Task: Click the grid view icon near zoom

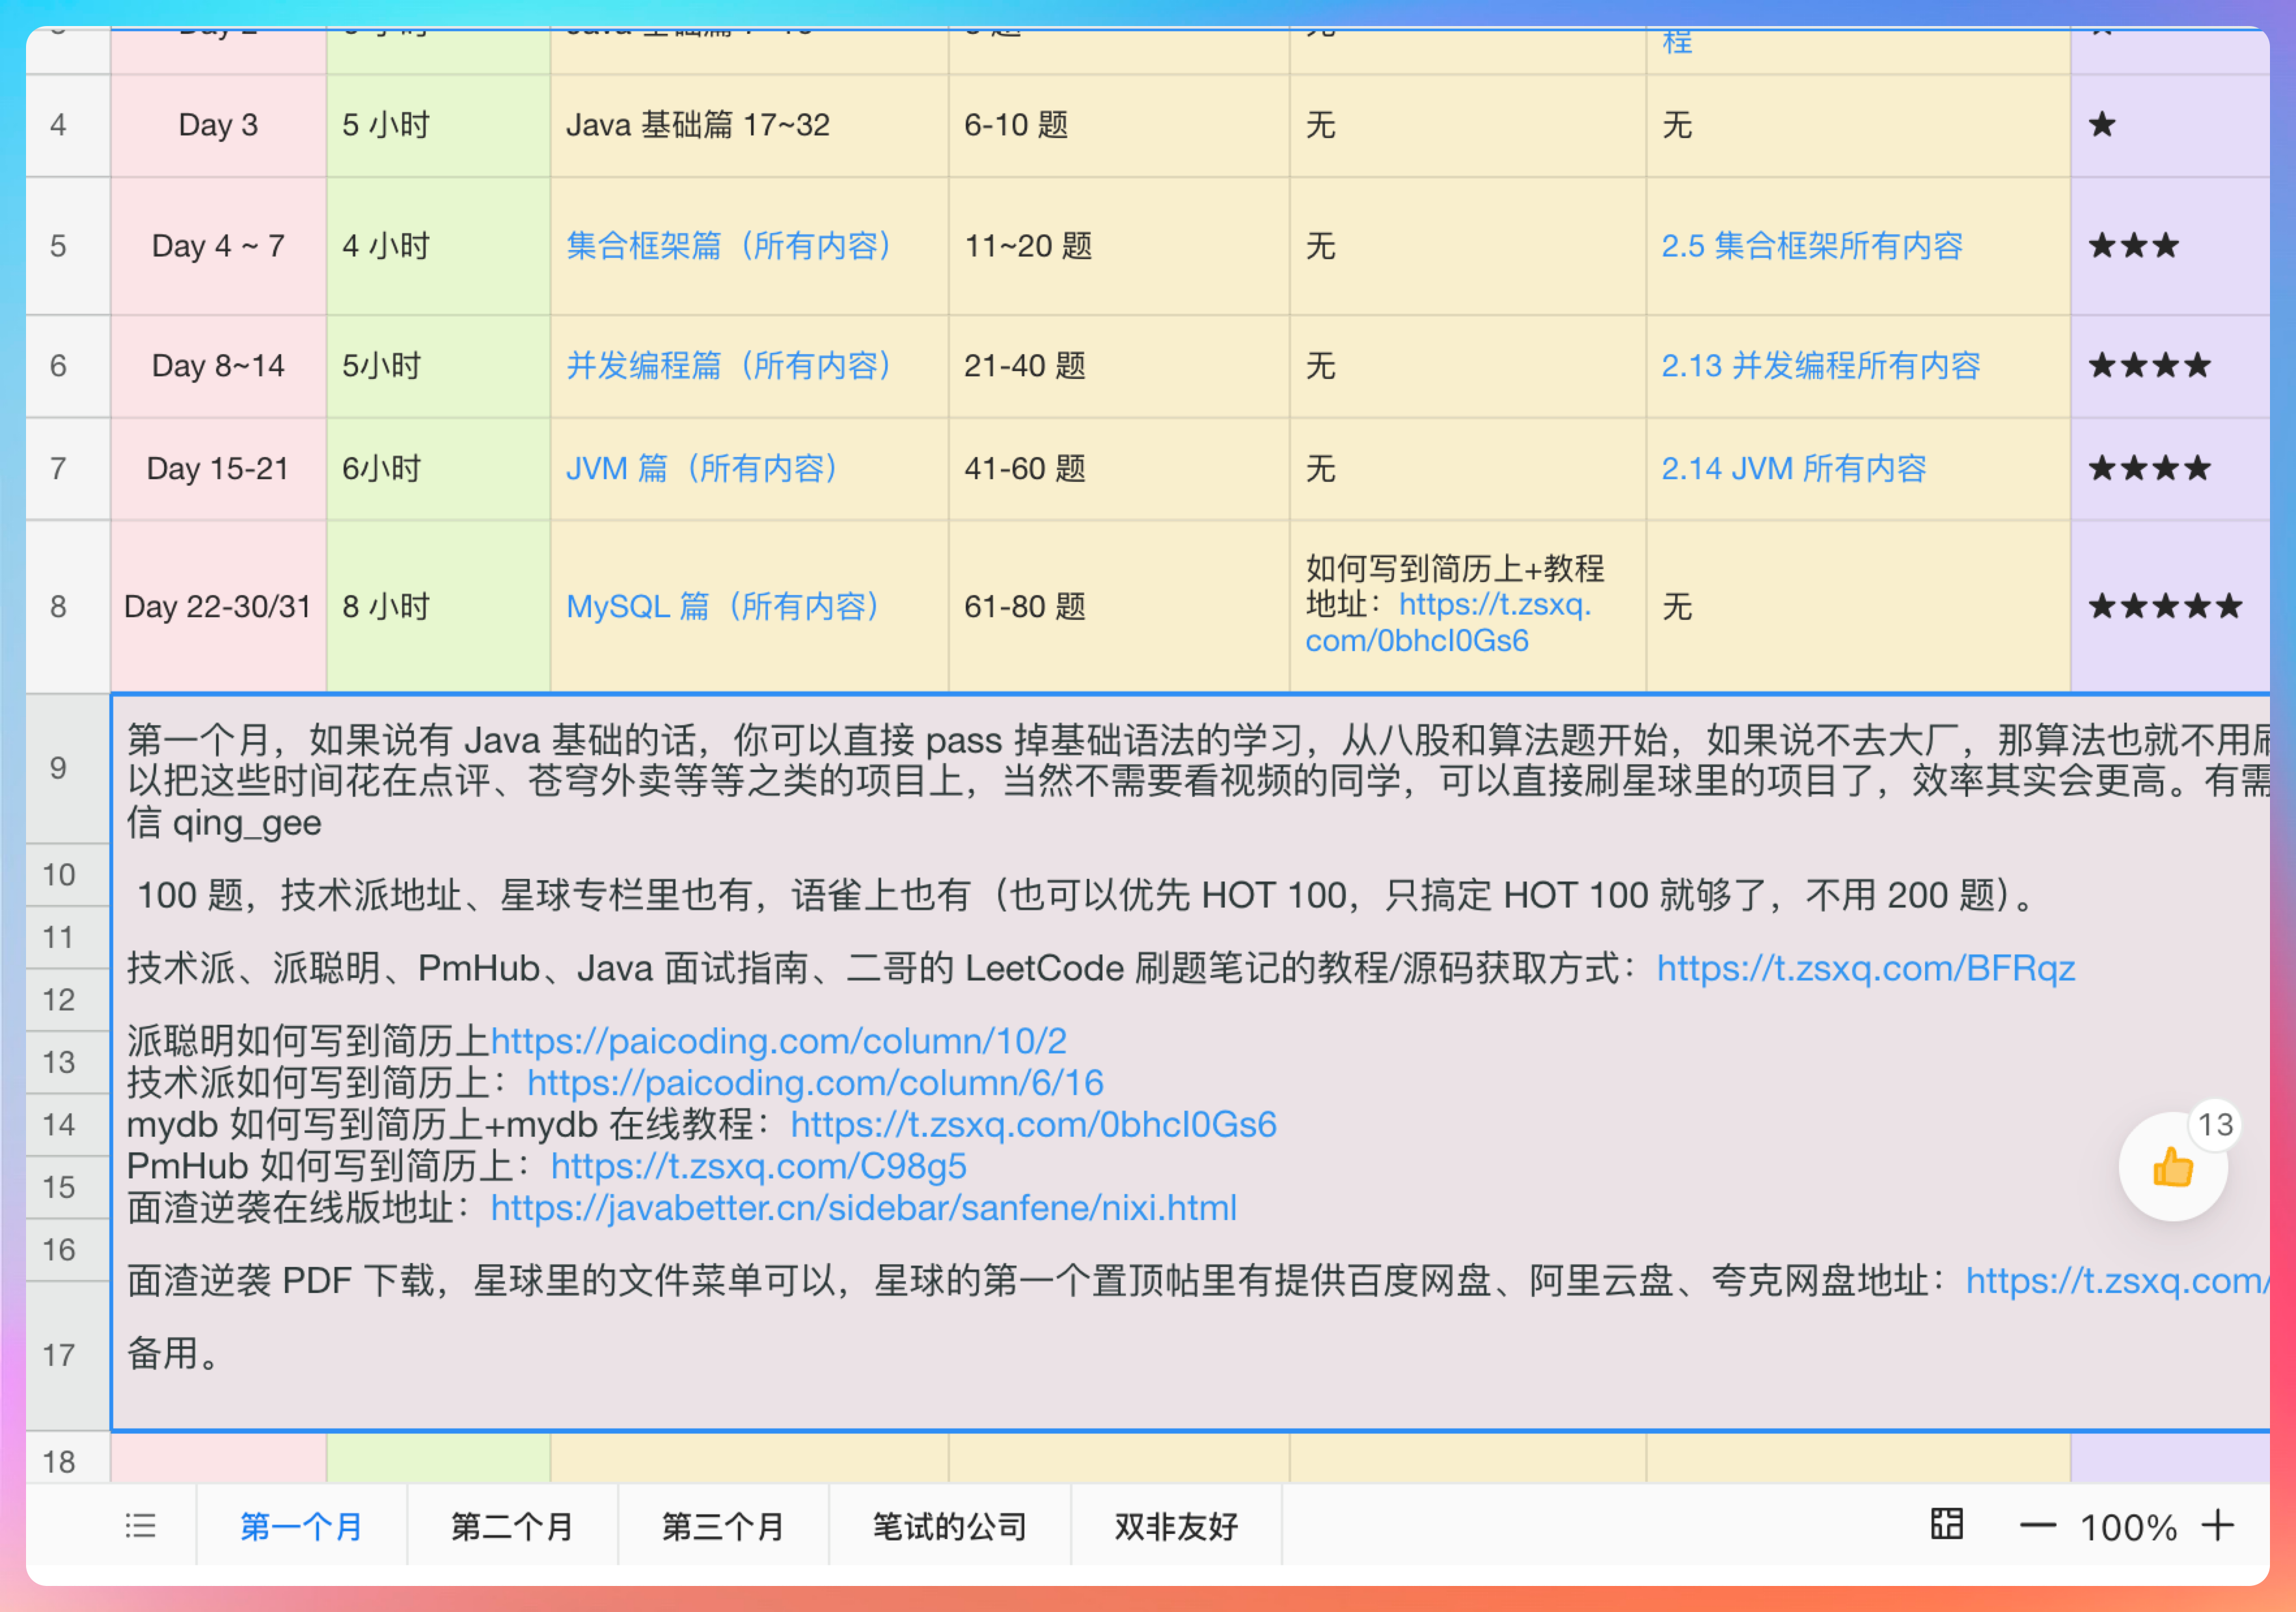Action: pos(1946,1525)
